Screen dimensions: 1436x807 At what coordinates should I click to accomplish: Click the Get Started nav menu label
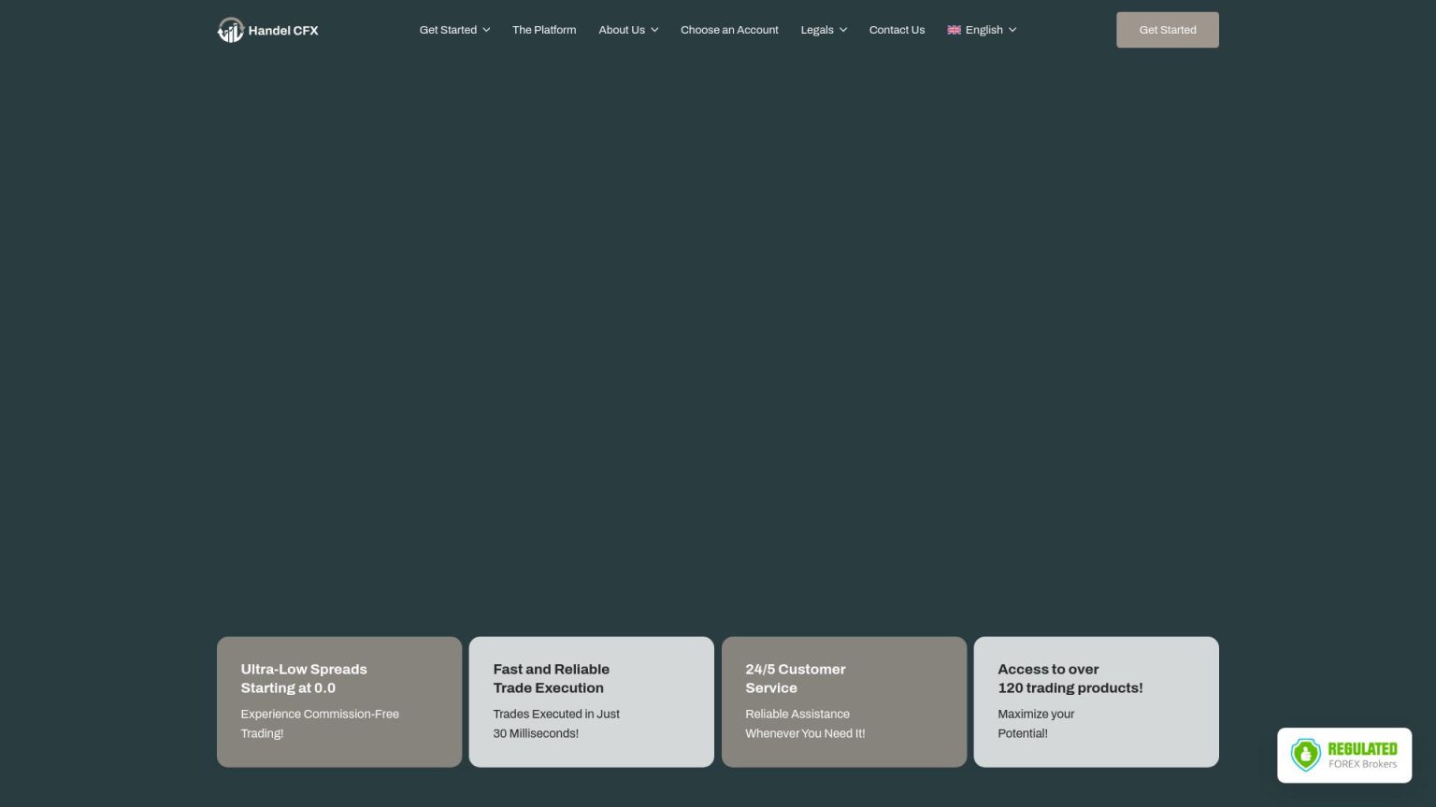point(448,30)
